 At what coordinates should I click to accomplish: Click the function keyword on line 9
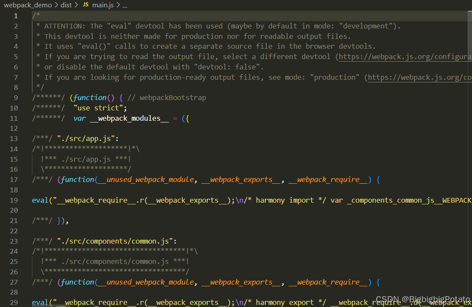click(x=90, y=98)
